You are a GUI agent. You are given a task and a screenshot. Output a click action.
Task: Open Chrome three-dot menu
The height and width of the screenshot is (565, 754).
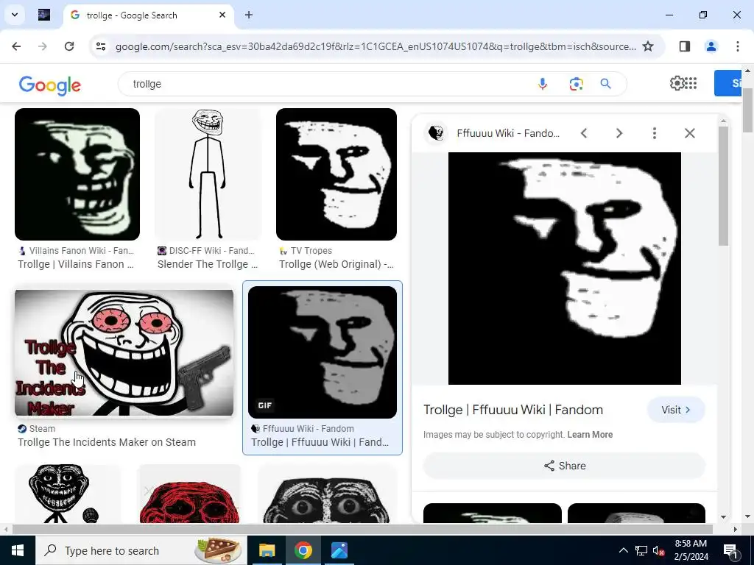(x=737, y=46)
